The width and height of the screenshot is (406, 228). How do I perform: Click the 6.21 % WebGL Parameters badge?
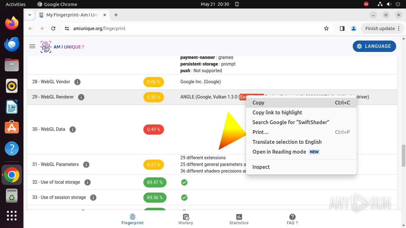(x=154, y=165)
